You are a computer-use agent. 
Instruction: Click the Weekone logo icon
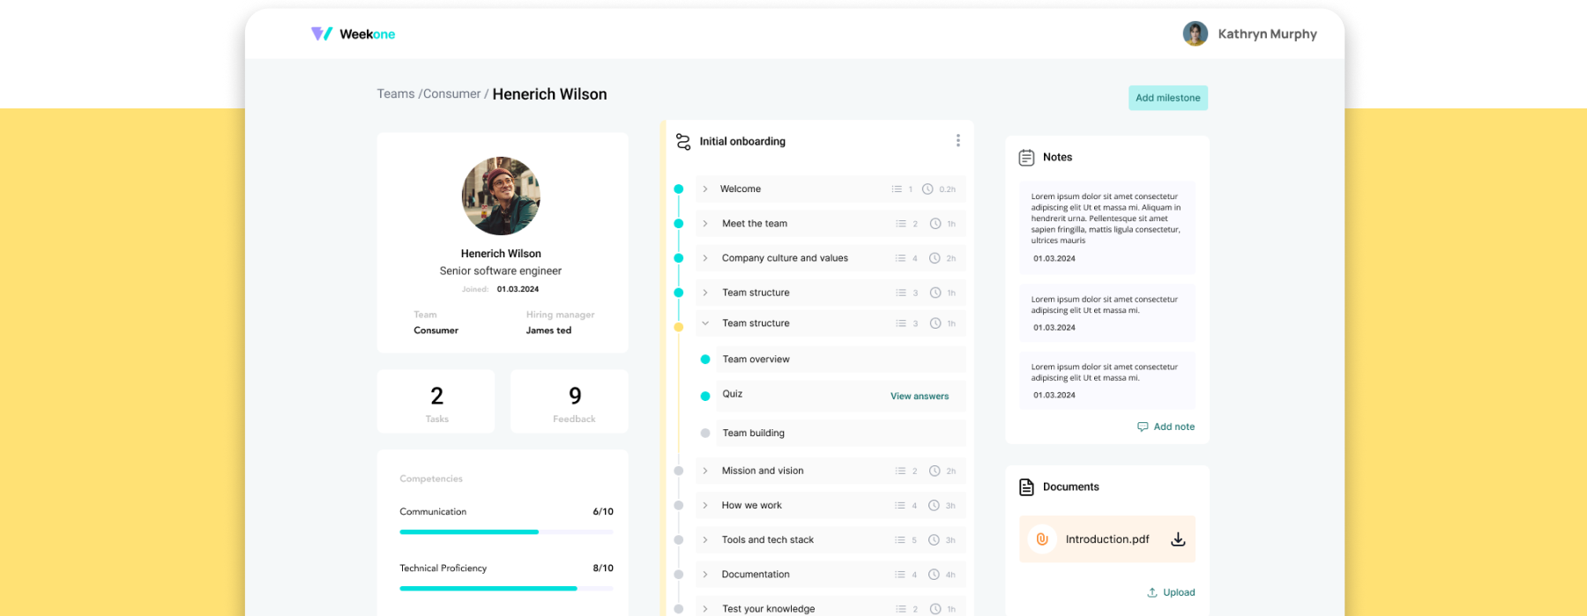pos(321,34)
